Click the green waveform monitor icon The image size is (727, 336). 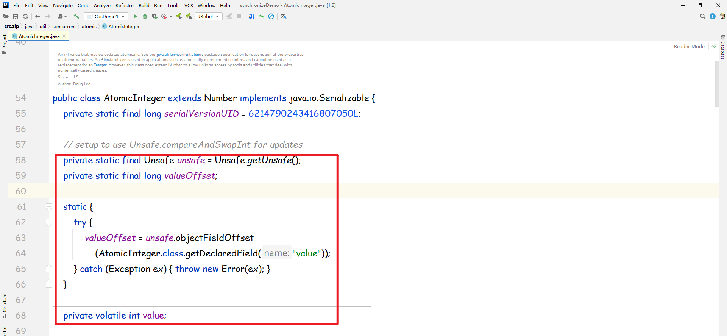coord(261,16)
